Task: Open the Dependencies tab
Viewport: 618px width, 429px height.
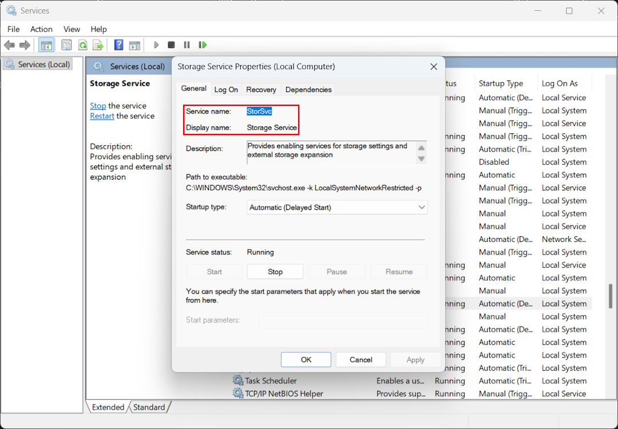Action: point(308,89)
